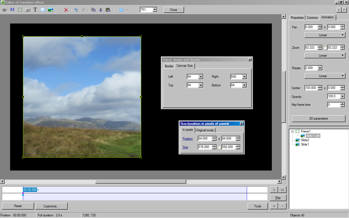The image size is (349, 218).
Task: Click the horizontal canvas scrollbar thumb
Action: click(140, 181)
